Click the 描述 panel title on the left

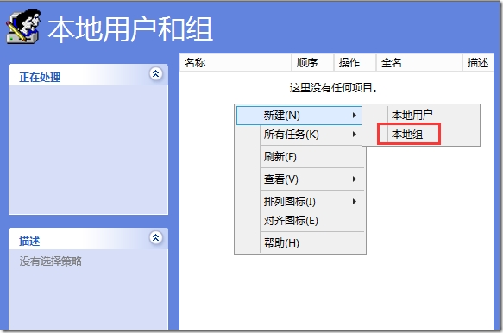click(x=29, y=242)
